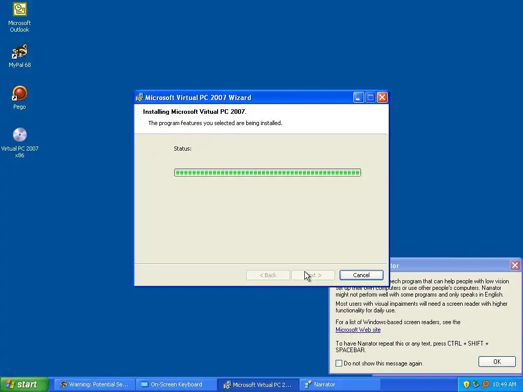Click the 'Status:' label in the wizard
The width and height of the screenshot is (523, 392).
[x=182, y=149]
